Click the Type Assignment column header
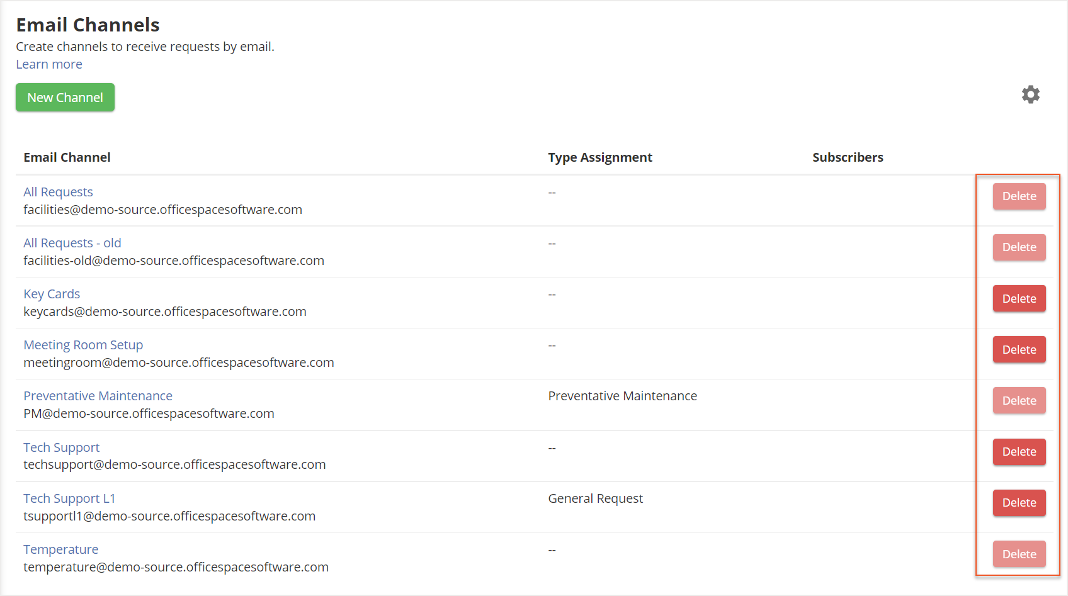Screen dimensions: 1068x596 pos(599,157)
